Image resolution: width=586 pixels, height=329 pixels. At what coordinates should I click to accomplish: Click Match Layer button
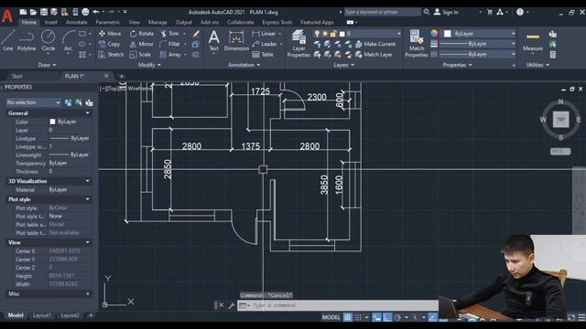tap(374, 55)
